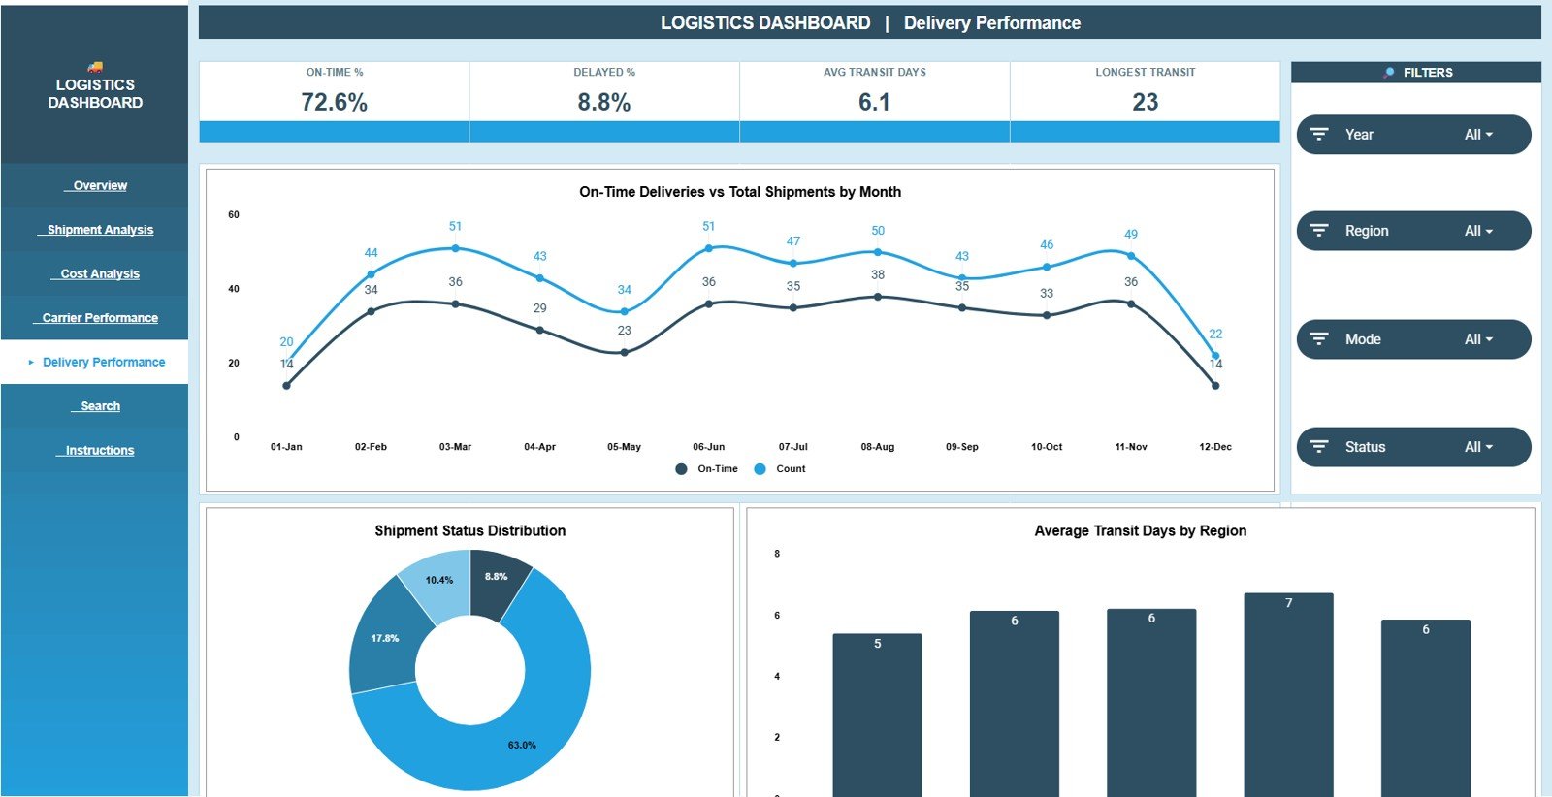1552x797 pixels.
Task: Click the 11-Nov axis label
Action: 1131,447
